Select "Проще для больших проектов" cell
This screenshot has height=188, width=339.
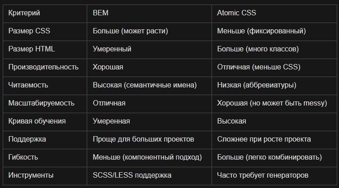tap(150, 140)
